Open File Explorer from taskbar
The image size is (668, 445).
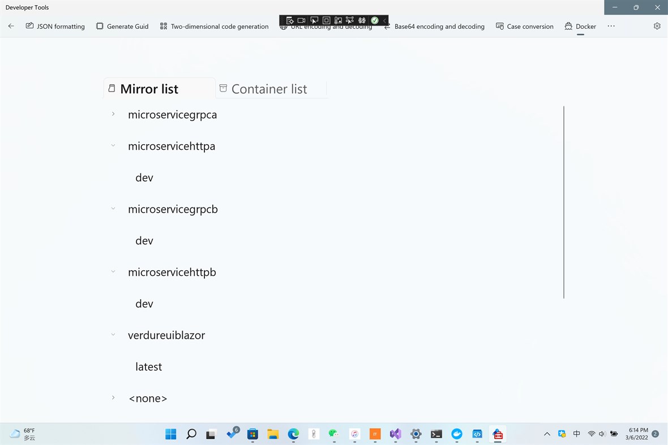[273, 434]
